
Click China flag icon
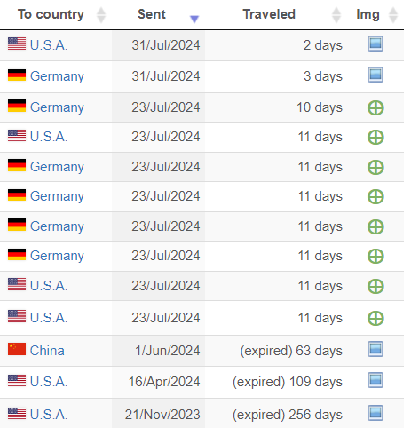click(x=17, y=349)
